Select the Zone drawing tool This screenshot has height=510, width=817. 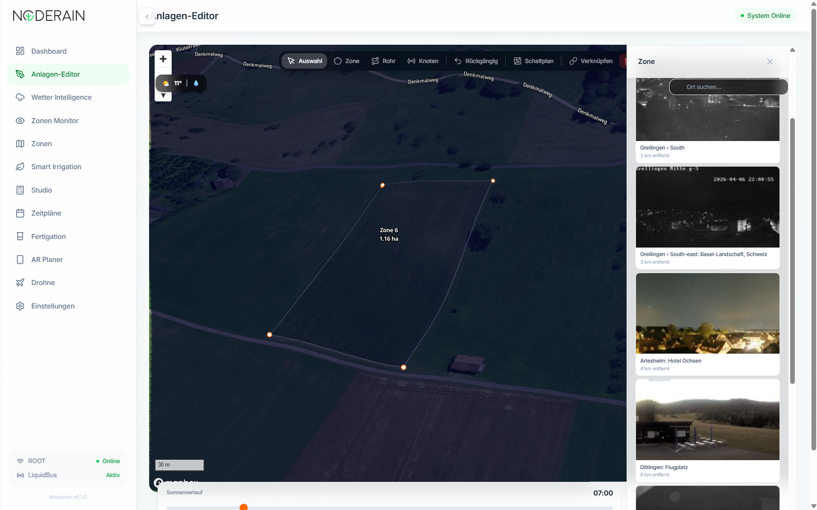pos(347,61)
